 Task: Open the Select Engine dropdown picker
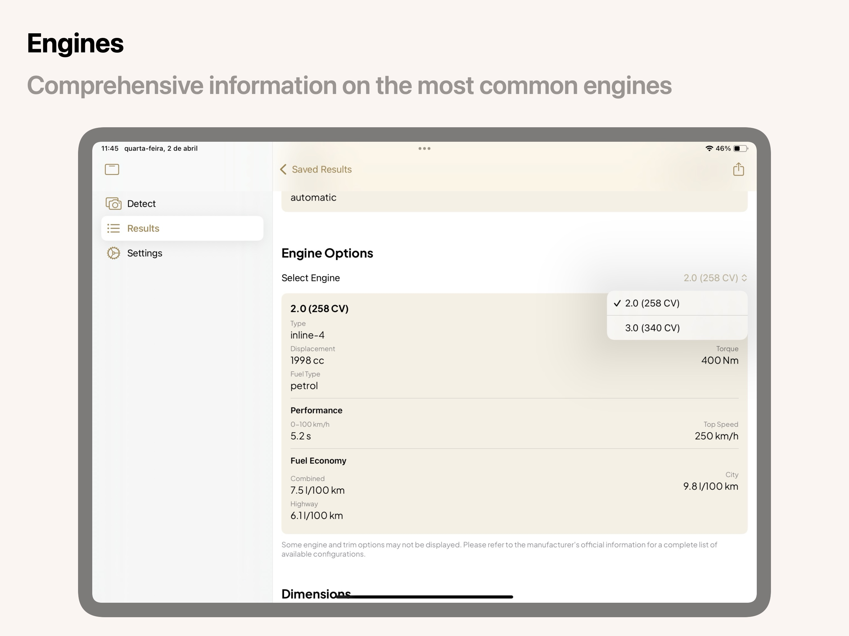pyautogui.click(x=710, y=278)
